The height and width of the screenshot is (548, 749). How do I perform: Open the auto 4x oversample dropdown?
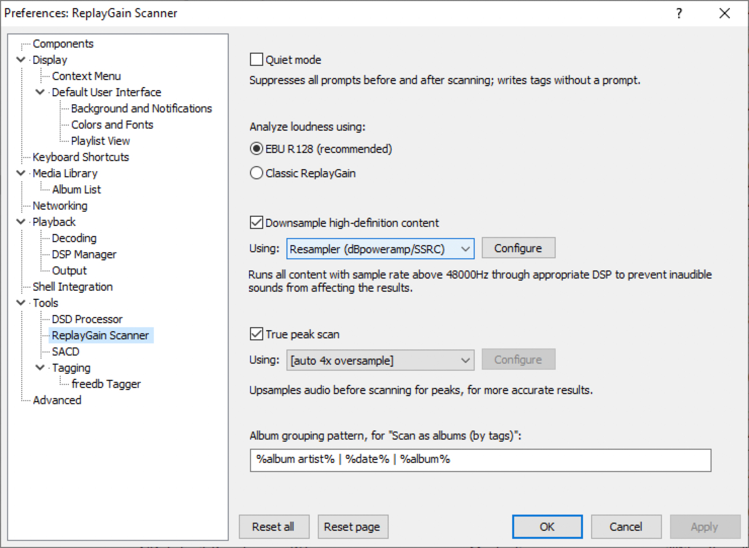pyautogui.click(x=380, y=360)
